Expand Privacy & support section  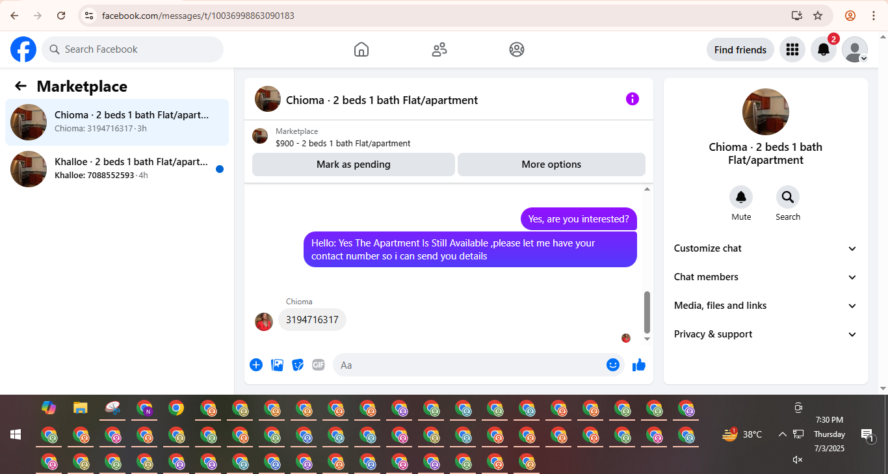click(766, 334)
